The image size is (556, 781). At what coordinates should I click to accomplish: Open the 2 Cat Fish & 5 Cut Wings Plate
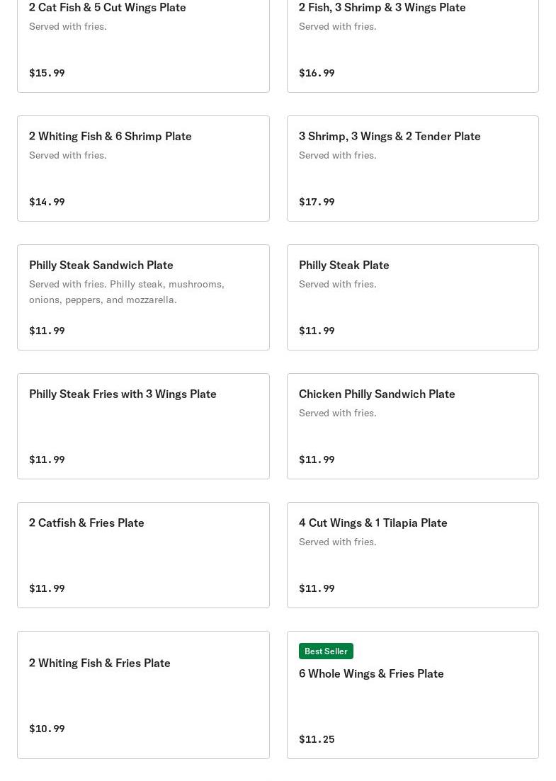[108, 8]
